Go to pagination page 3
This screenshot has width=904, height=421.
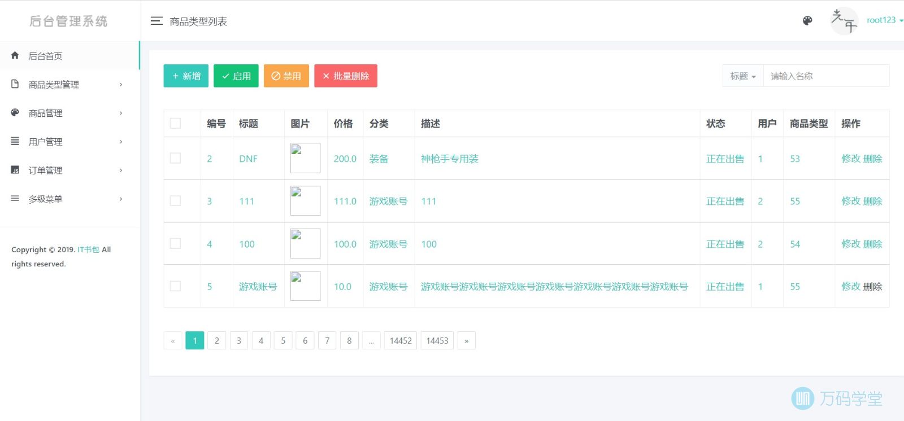point(239,340)
